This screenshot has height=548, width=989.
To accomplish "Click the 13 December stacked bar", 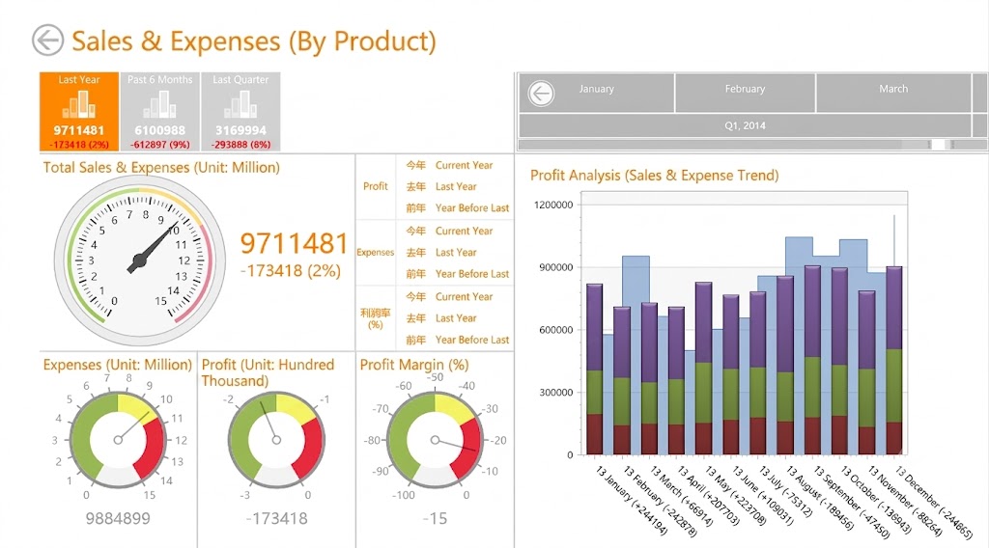I will 893,360.
